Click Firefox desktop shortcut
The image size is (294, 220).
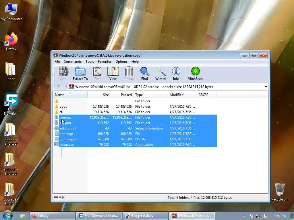tap(11, 42)
